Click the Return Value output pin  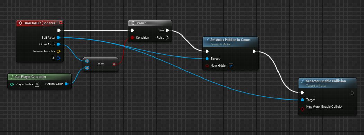[66, 84]
